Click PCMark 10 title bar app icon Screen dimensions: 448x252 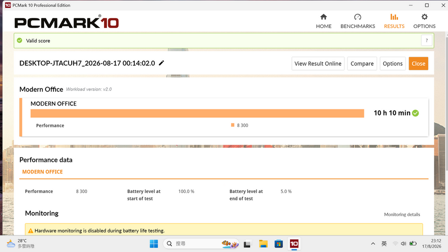8,5
